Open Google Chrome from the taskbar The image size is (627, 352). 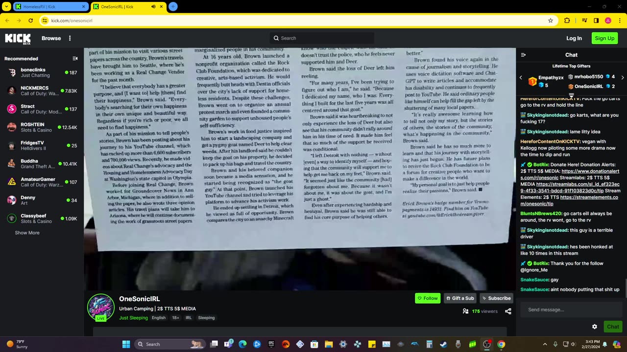501,344
